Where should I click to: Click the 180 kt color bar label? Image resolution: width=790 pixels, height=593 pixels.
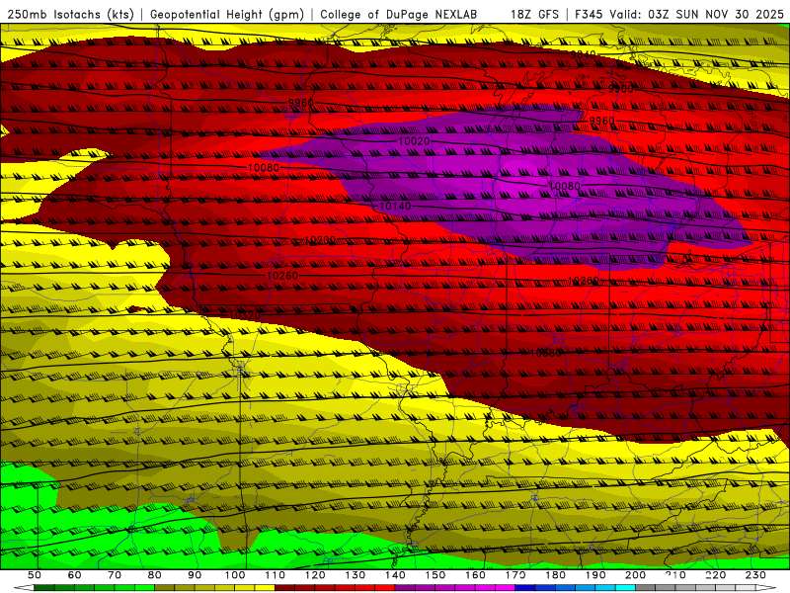click(x=556, y=575)
